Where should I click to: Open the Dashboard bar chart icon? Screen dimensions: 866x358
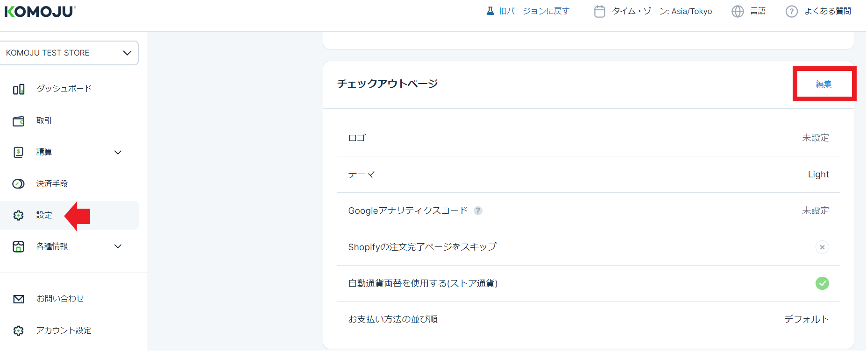[19, 89]
